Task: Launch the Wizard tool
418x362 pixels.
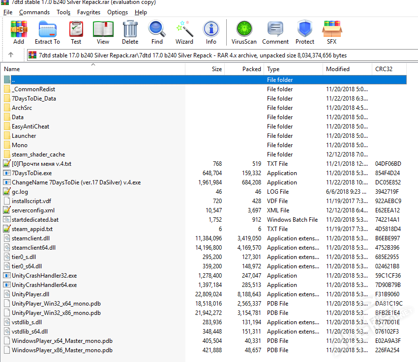Action: [x=184, y=32]
